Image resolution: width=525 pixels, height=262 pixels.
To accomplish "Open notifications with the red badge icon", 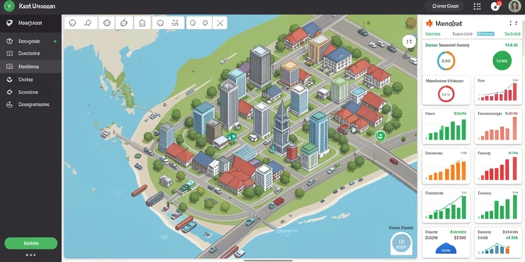I will pyautogui.click(x=496, y=6).
